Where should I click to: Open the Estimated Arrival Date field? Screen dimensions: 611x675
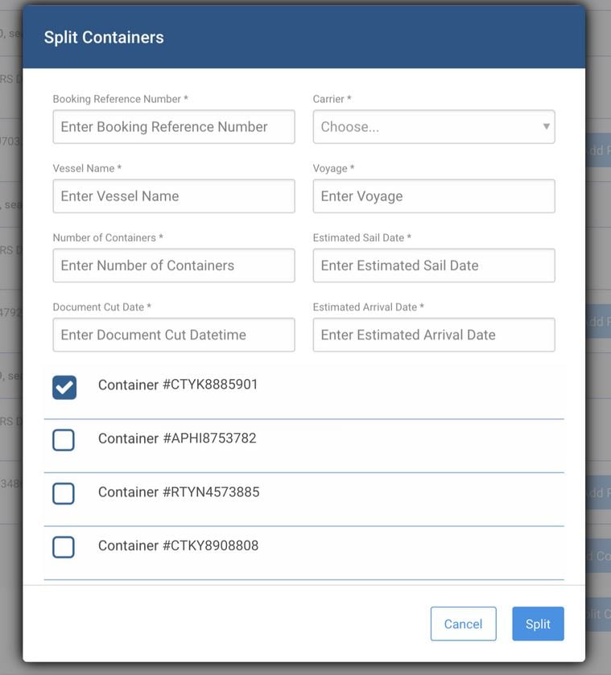coord(434,335)
